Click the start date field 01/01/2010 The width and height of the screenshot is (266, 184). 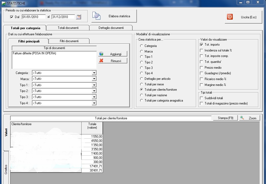[x=33, y=17]
